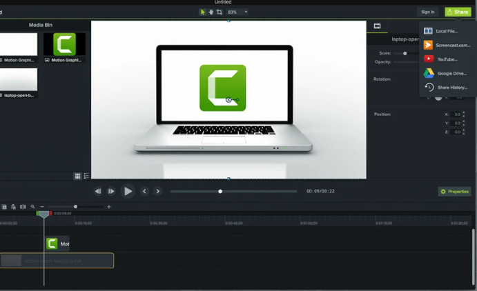Choose Screencast.com... in Share menu
Viewport: 477px width, 291px height.
coord(446,46)
